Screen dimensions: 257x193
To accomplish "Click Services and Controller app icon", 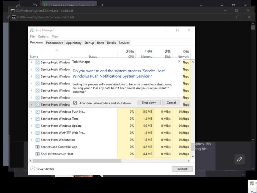I will pos(38,147).
